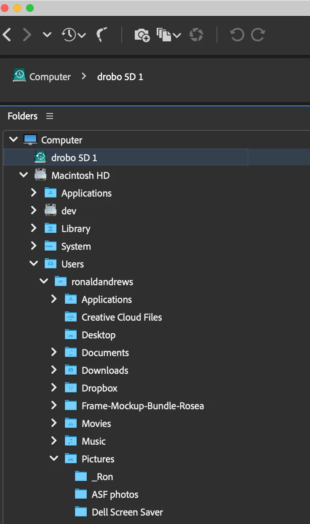Viewport: 310px width, 524px height.
Task: Collapse the Computer tree node
Action: coord(13,139)
